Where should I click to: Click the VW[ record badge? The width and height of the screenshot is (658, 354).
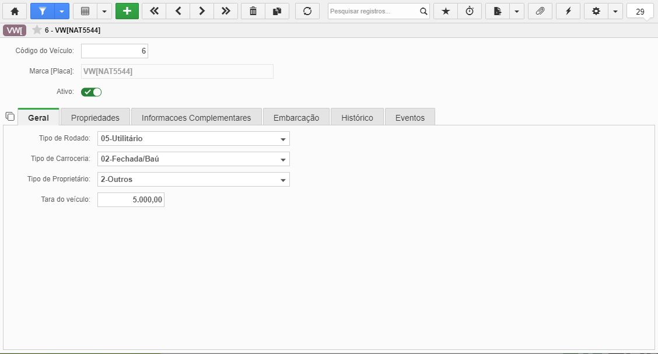tap(15, 30)
